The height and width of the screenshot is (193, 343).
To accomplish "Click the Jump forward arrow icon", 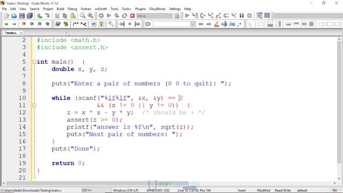I will (14, 24).
